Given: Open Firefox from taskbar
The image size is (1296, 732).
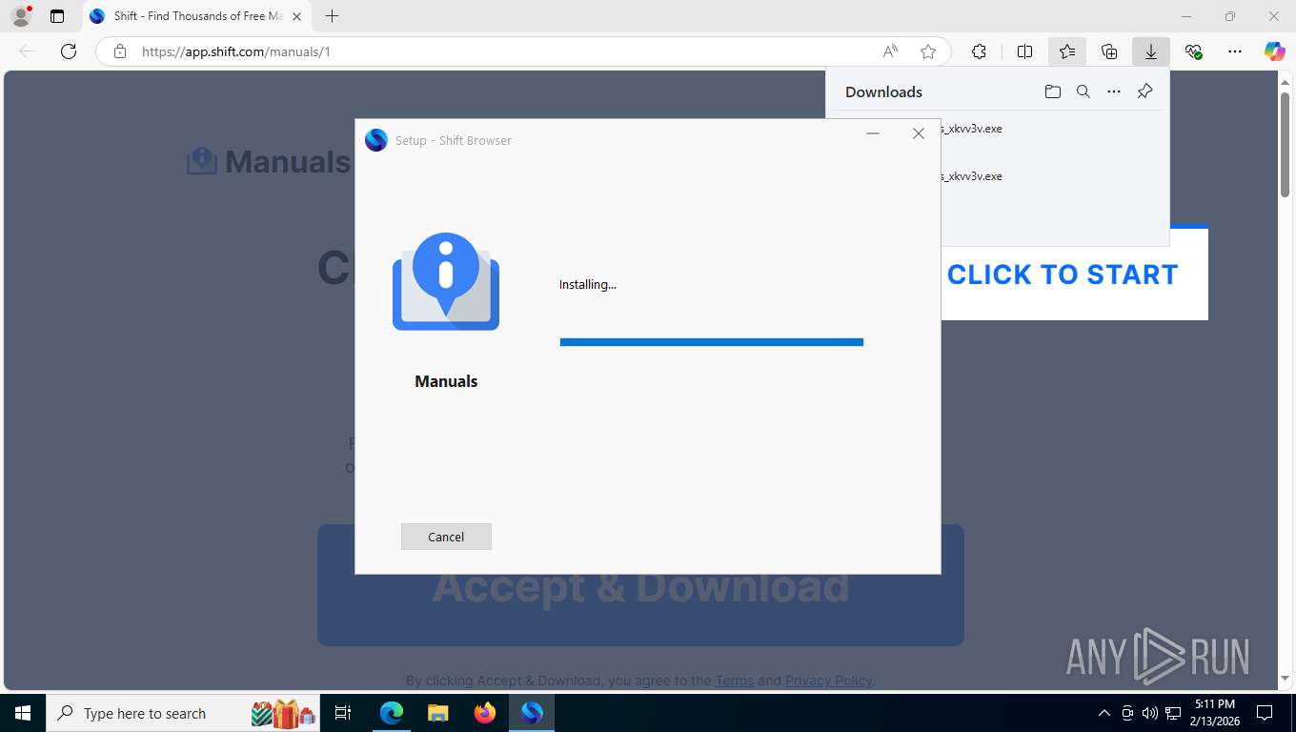Looking at the screenshot, I should pyautogui.click(x=485, y=713).
